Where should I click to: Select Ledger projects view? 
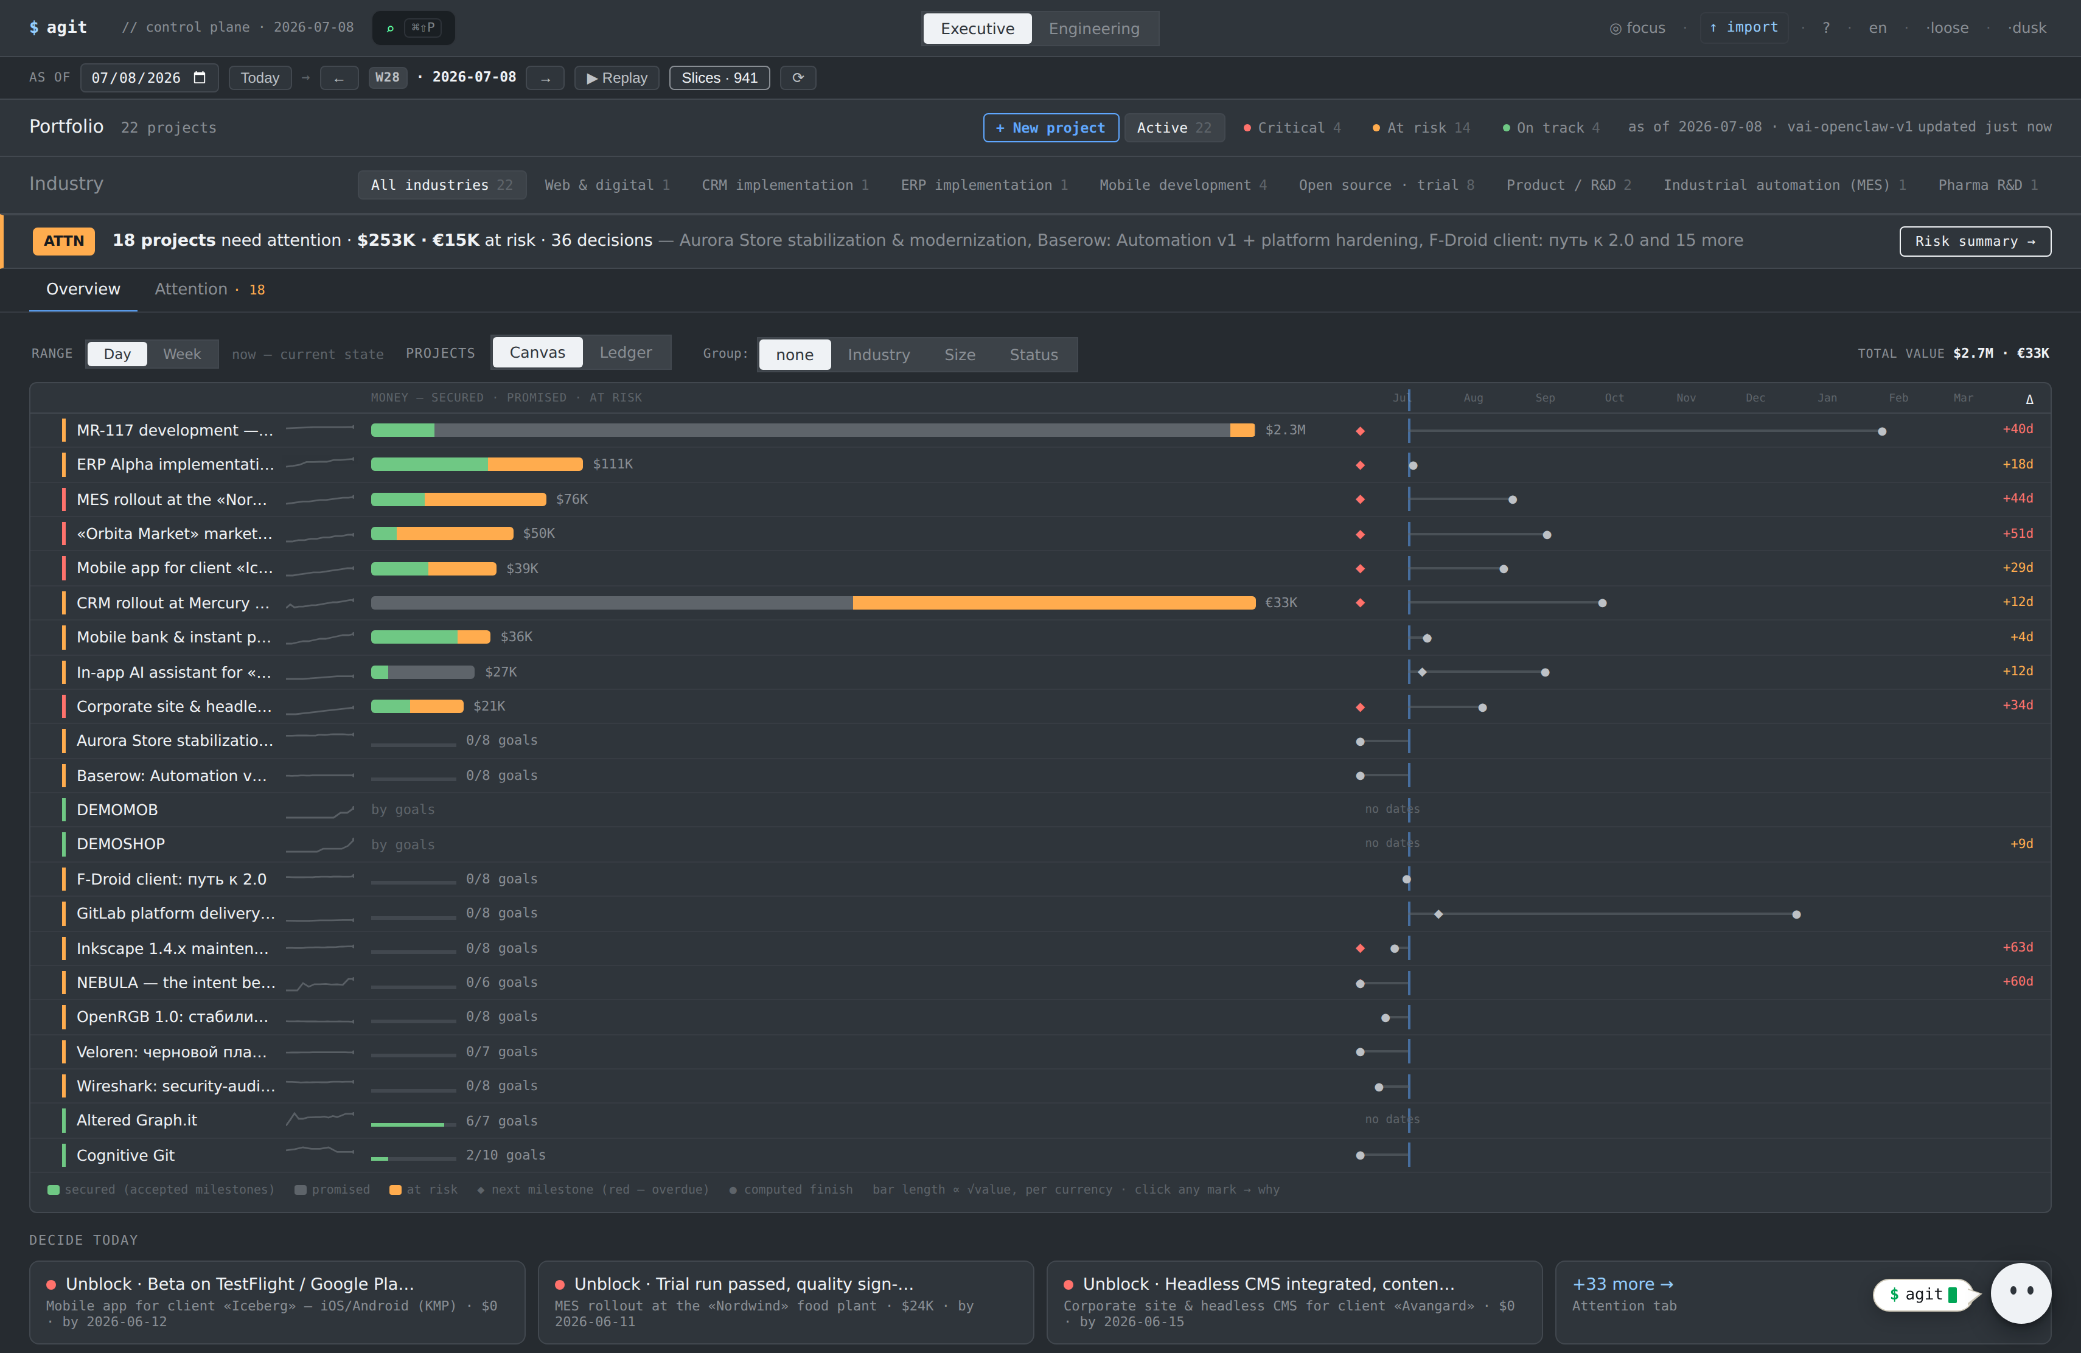click(625, 352)
